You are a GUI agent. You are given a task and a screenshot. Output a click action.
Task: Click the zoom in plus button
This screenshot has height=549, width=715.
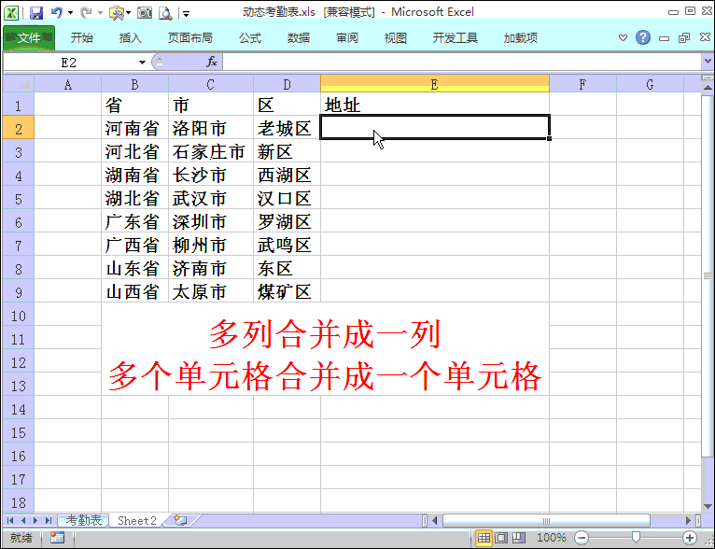(690, 538)
